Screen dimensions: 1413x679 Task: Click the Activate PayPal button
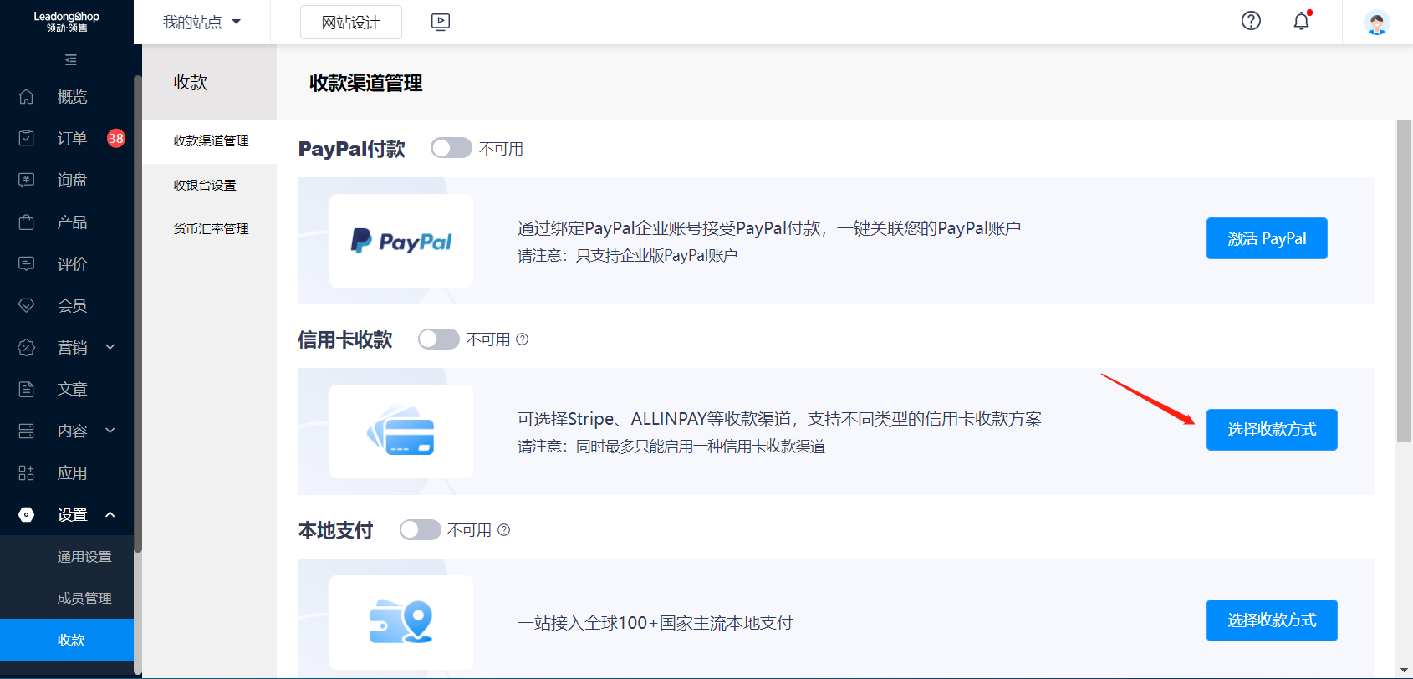click(1266, 239)
